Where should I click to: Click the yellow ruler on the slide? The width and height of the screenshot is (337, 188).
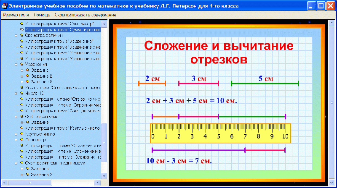(x=220, y=133)
